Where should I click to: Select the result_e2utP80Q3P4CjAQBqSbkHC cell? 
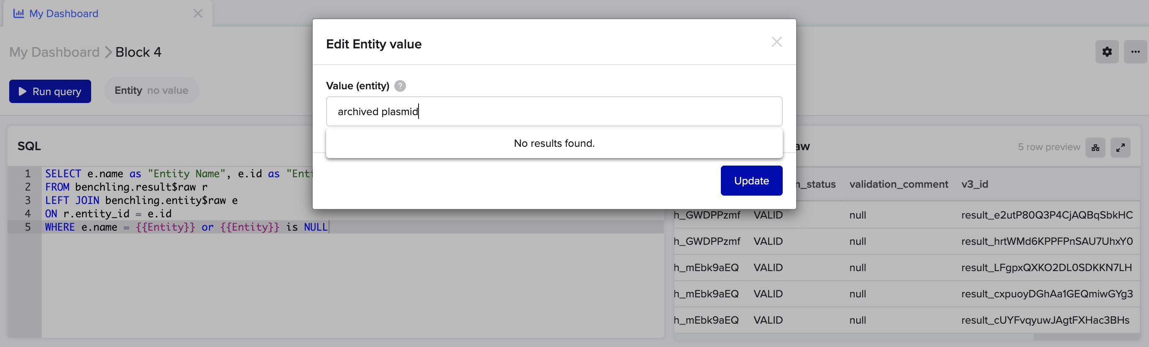[x=1047, y=215]
